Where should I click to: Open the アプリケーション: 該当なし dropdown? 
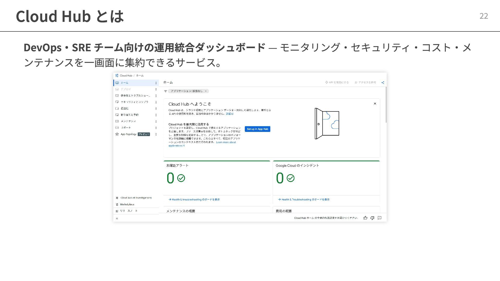tap(188, 91)
